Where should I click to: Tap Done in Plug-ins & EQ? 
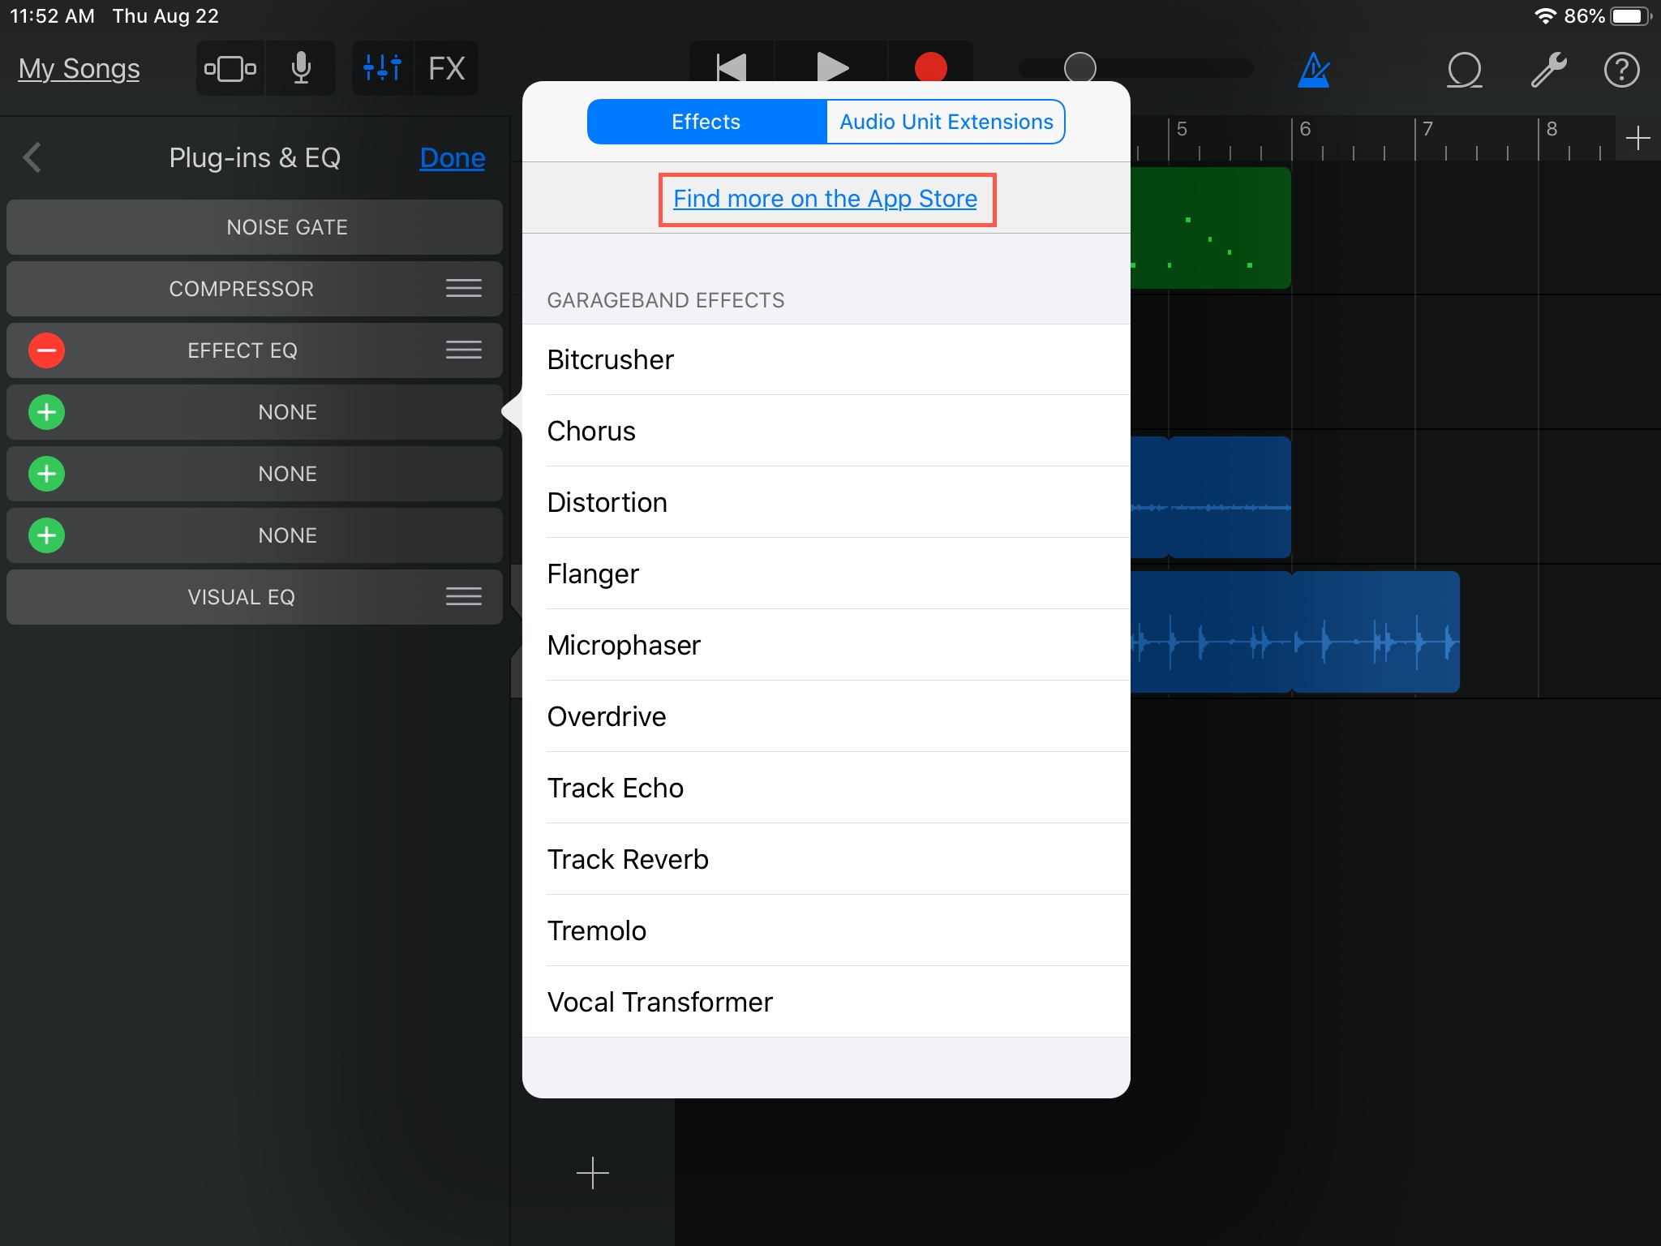[x=453, y=157]
